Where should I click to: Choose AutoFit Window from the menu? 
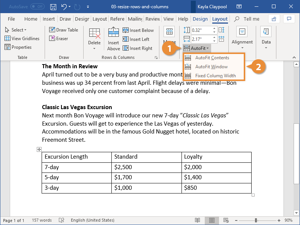pos(212,67)
